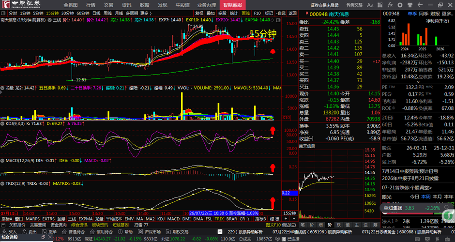
Task: Open the four-square layout grid icon
Action: (x=380, y=5)
